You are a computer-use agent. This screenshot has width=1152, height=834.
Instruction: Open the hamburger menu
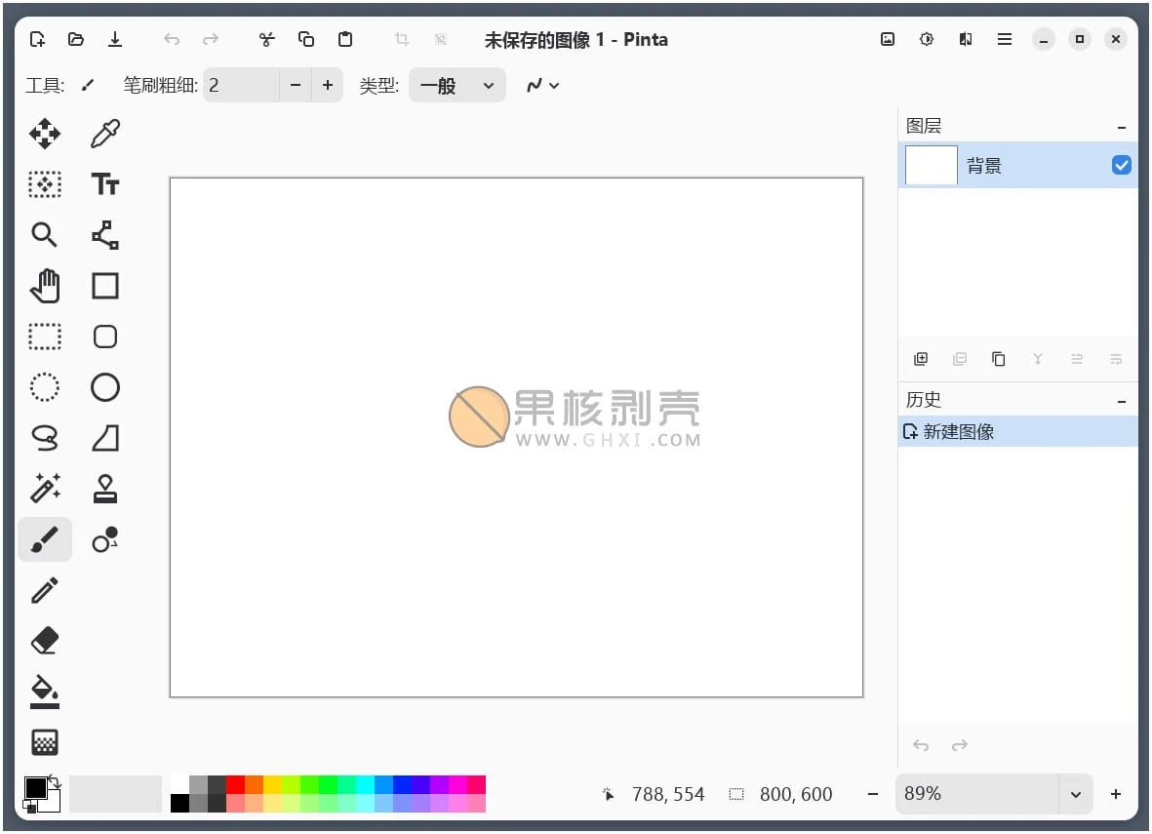[1004, 39]
